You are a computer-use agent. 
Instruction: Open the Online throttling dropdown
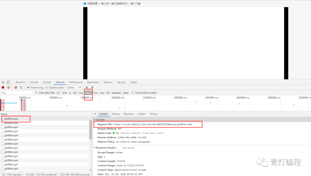coord(74,88)
